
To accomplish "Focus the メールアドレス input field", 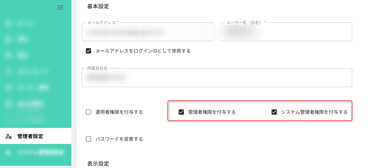I will click(147, 32).
